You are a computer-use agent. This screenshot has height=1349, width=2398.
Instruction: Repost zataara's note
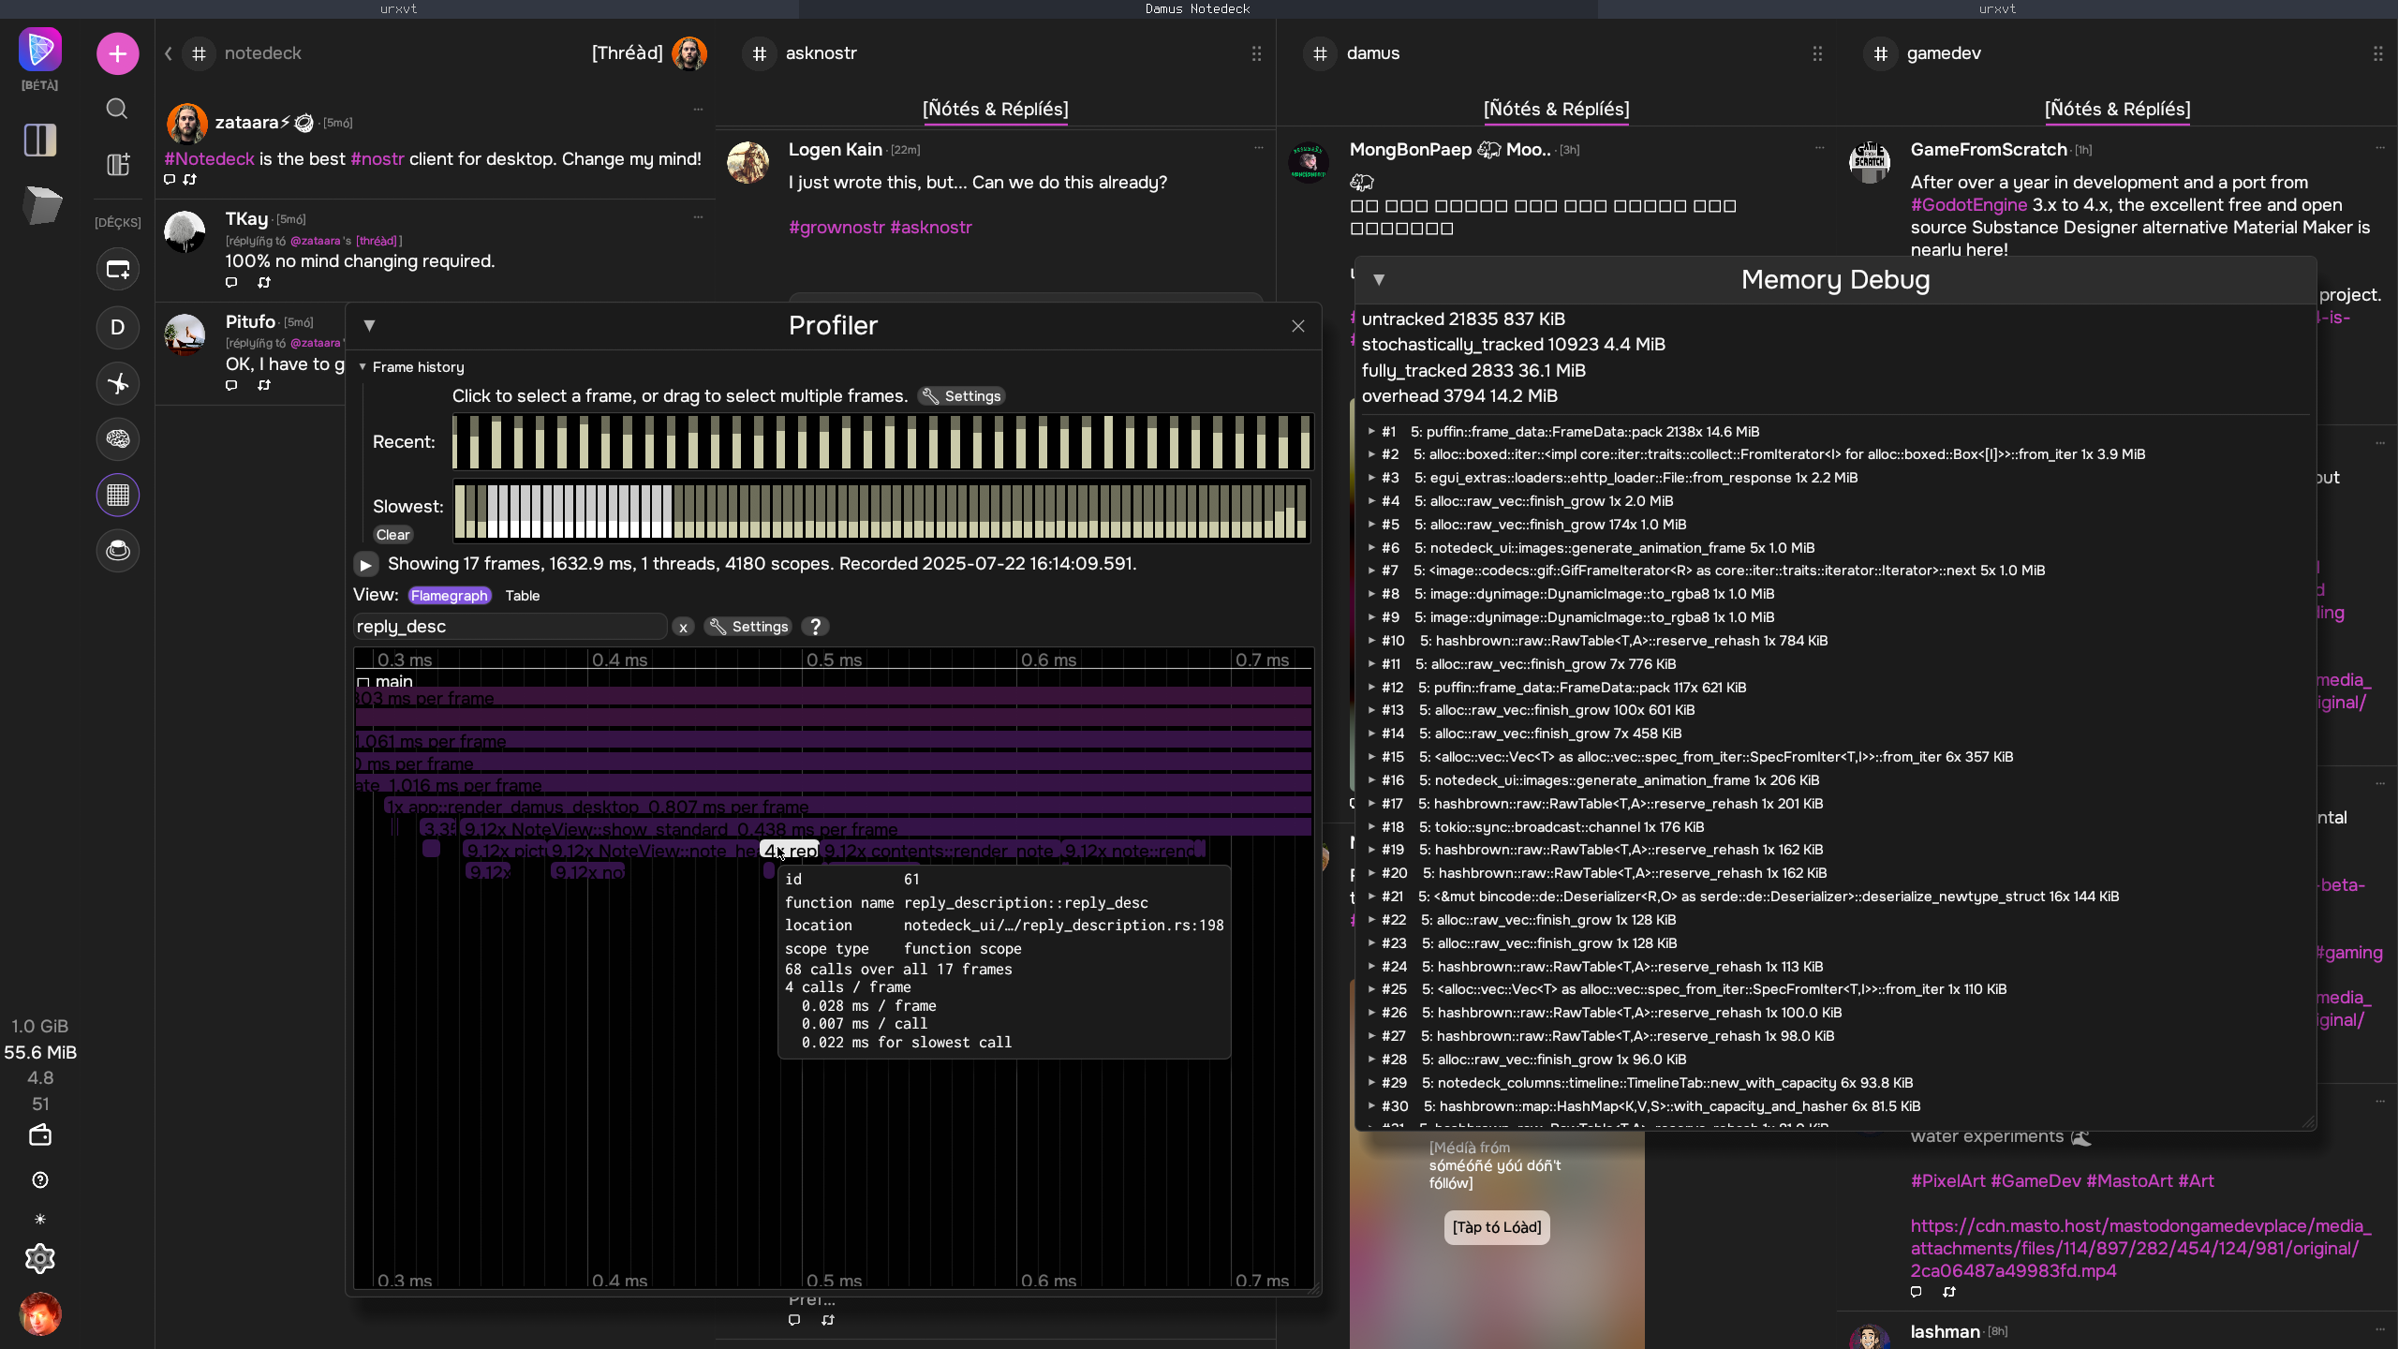(190, 179)
